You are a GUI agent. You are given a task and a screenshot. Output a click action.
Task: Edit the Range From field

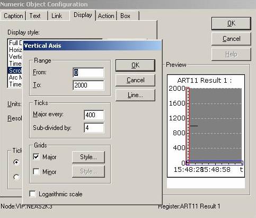click(x=89, y=73)
